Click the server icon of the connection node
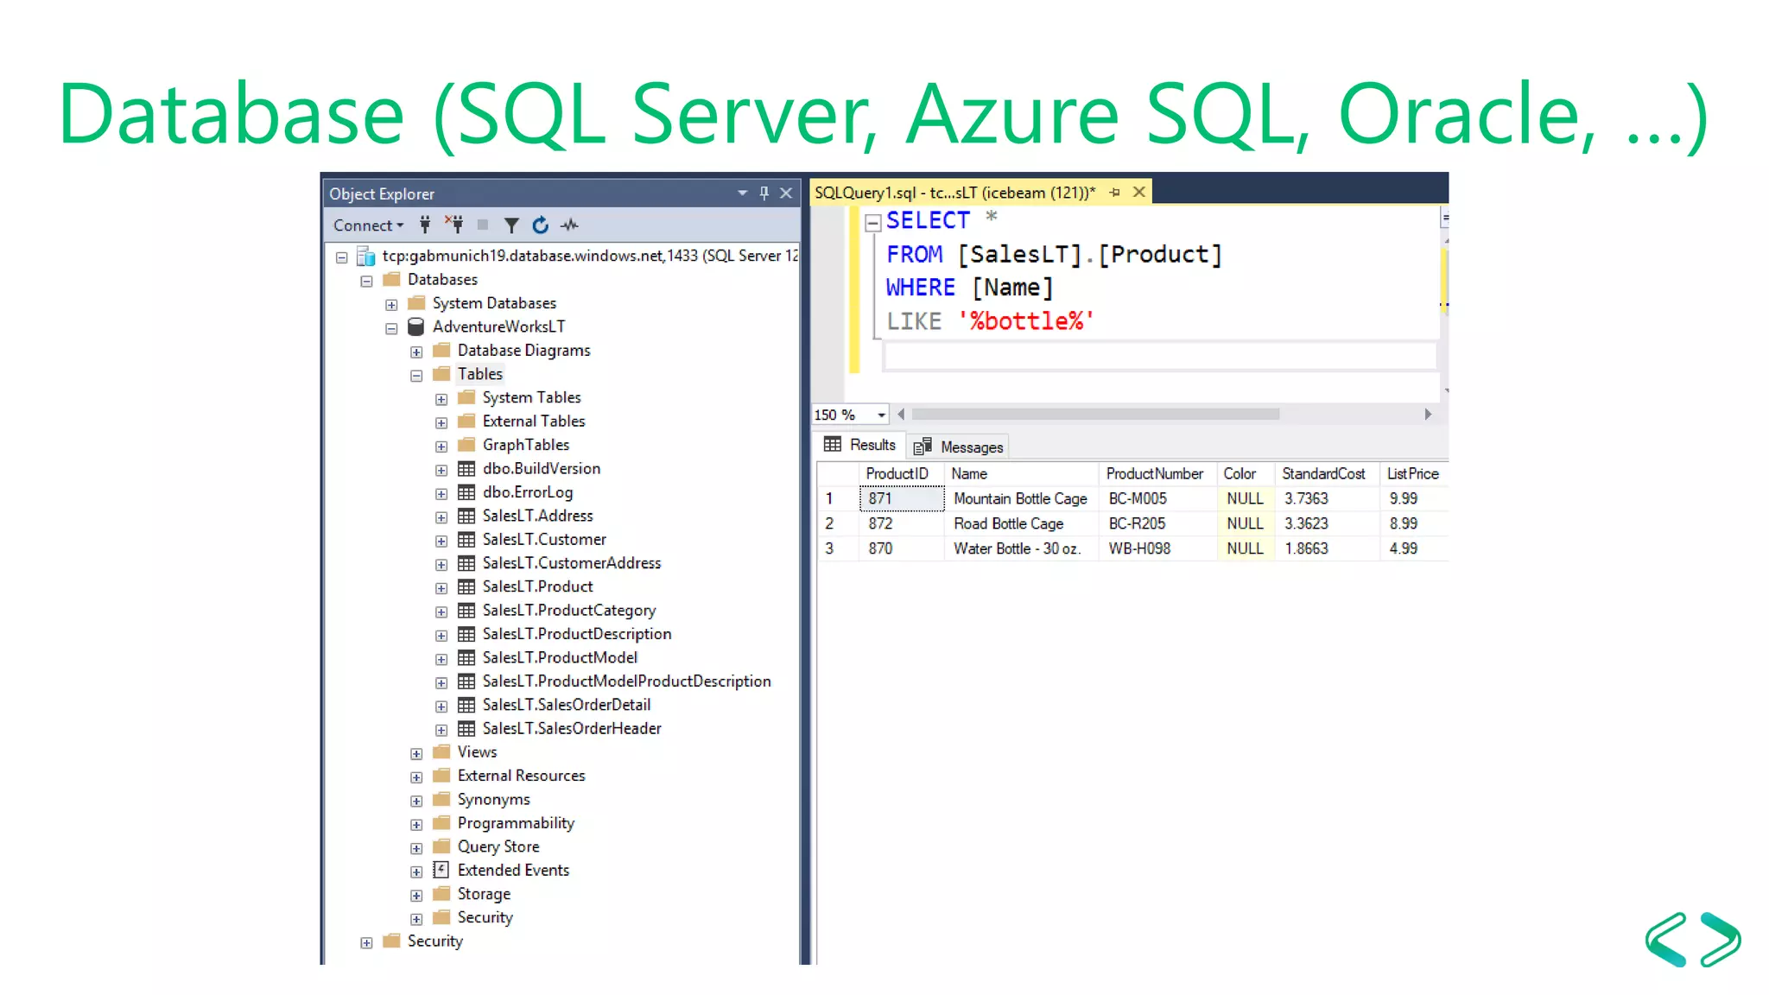The image size is (1769, 995). (366, 256)
